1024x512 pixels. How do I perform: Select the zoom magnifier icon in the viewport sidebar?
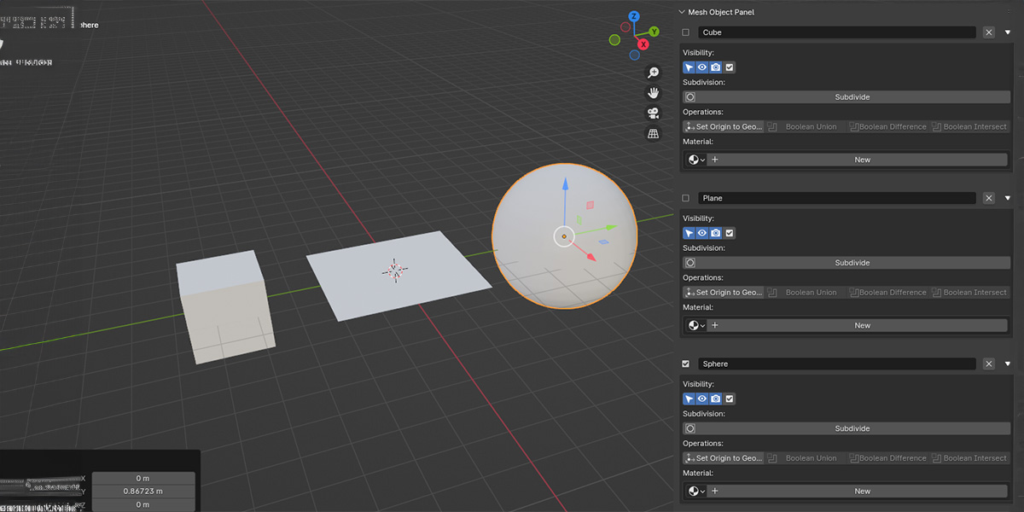click(653, 72)
